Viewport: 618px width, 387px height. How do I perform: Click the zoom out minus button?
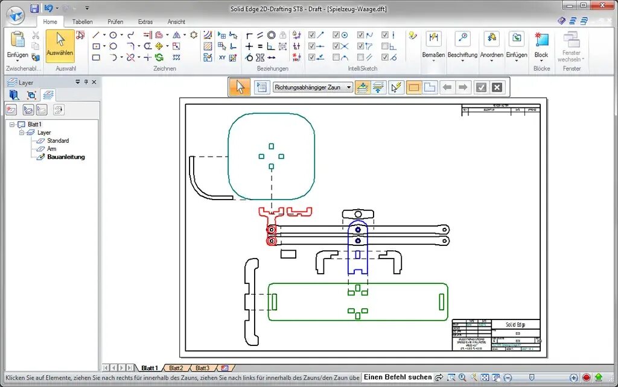click(x=508, y=377)
